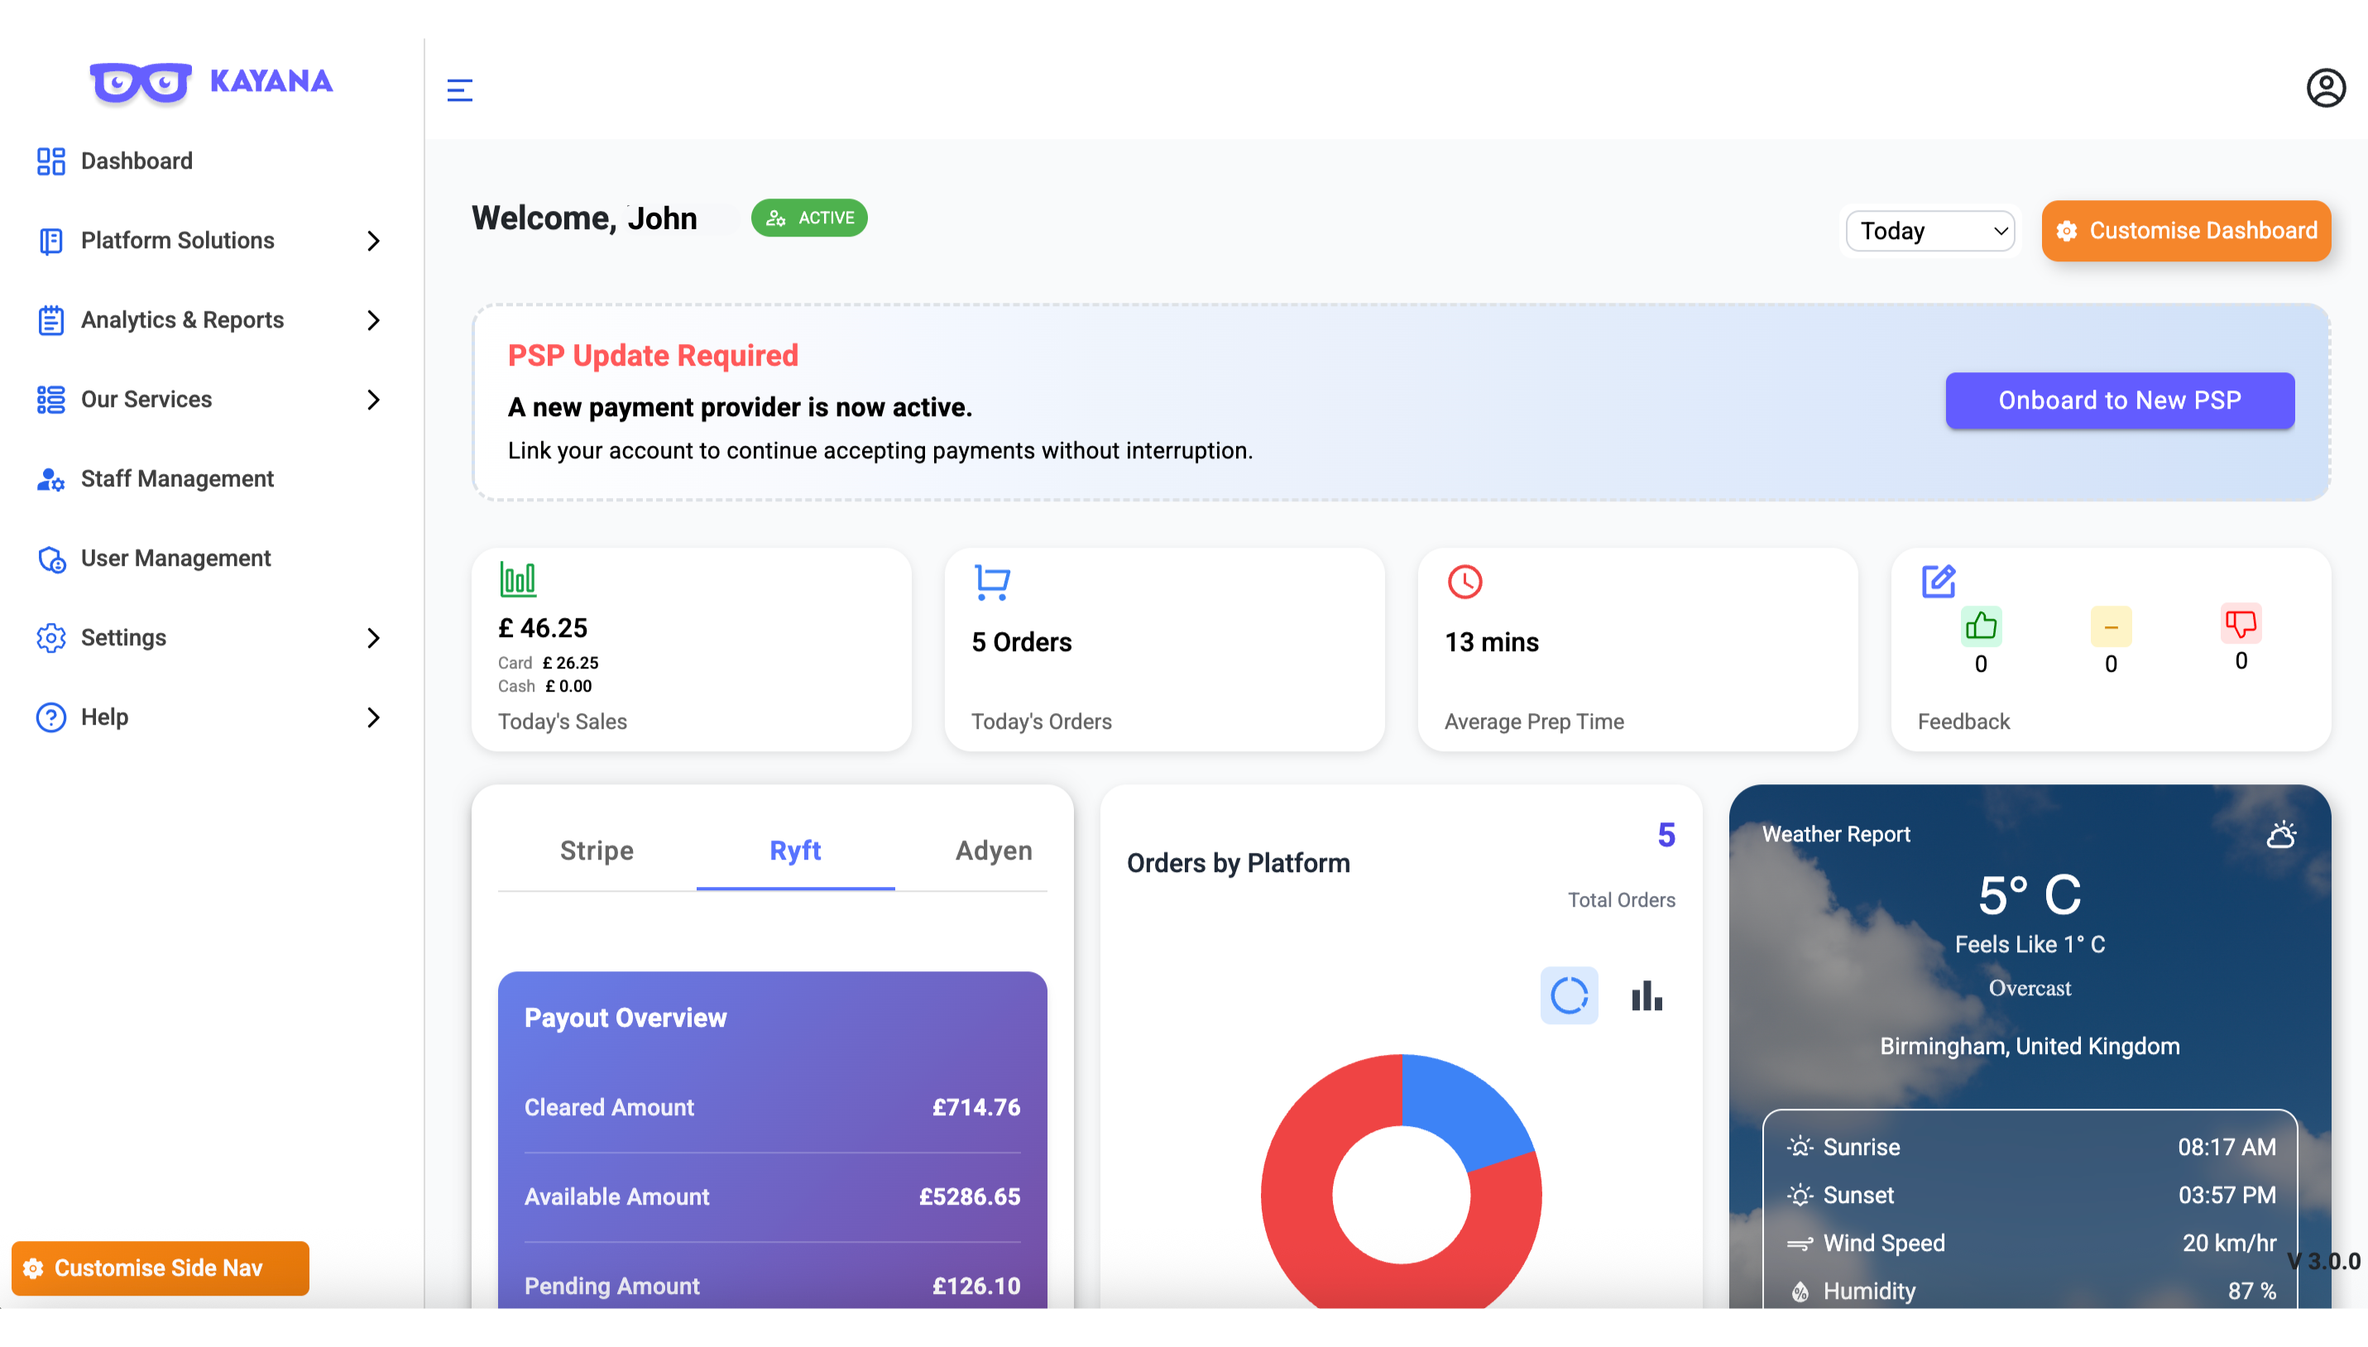Click the V 3.0.0 version label

pyautogui.click(x=2323, y=1261)
